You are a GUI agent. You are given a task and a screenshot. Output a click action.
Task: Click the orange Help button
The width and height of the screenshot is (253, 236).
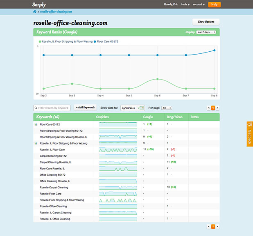click(214, 5)
